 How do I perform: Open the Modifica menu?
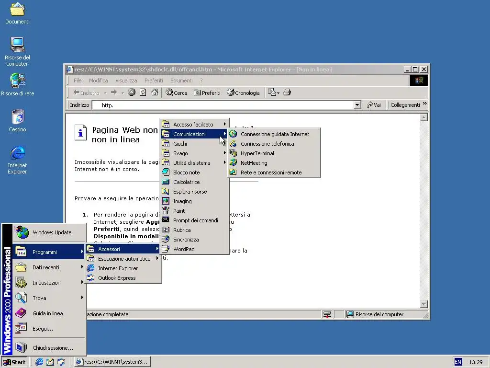click(99, 80)
